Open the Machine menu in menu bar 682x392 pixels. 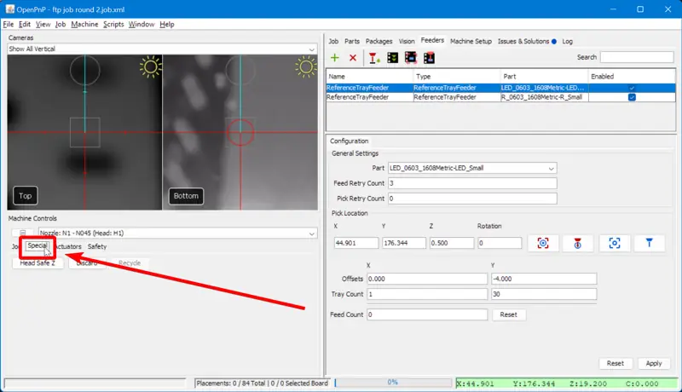pyautogui.click(x=84, y=25)
